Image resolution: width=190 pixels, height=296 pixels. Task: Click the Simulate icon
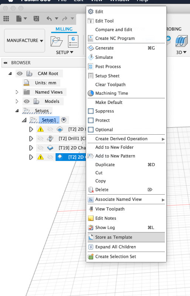pos(91,57)
